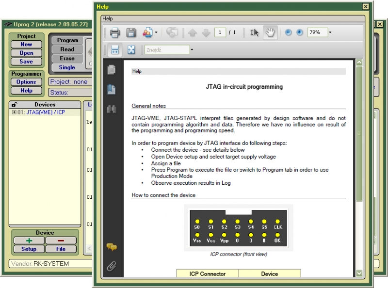This screenshot has width=388, height=288.
Task: Click 'How to connect the device' heading
Action: pyautogui.click(x=163, y=195)
